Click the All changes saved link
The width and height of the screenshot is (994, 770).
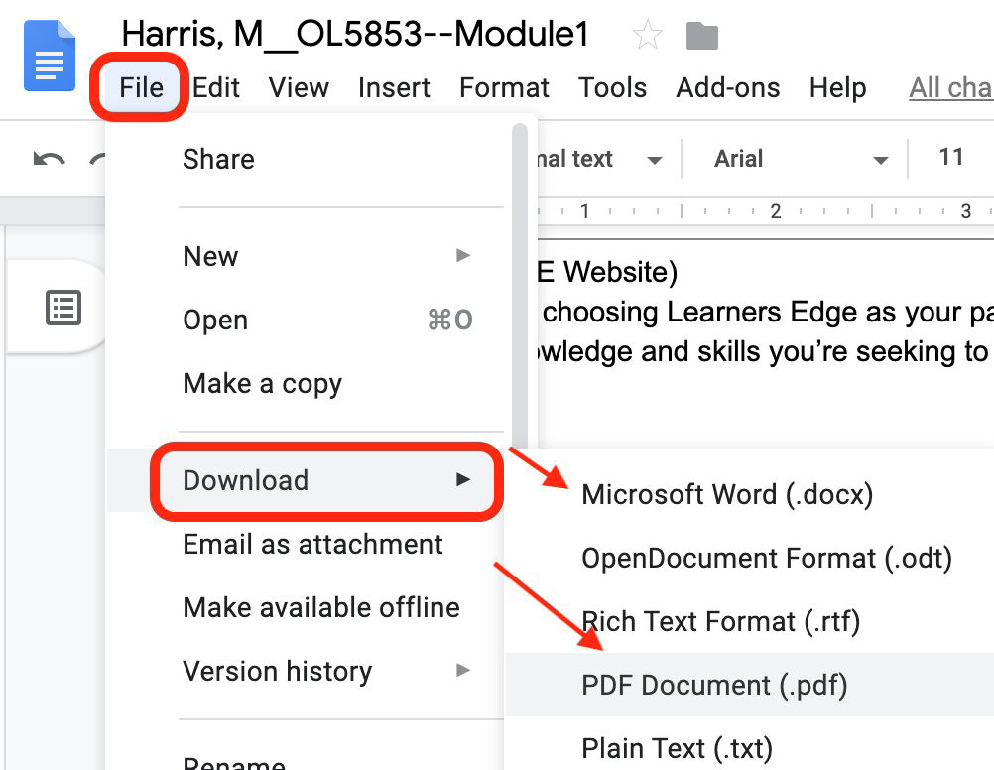pyautogui.click(x=950, y=88)
